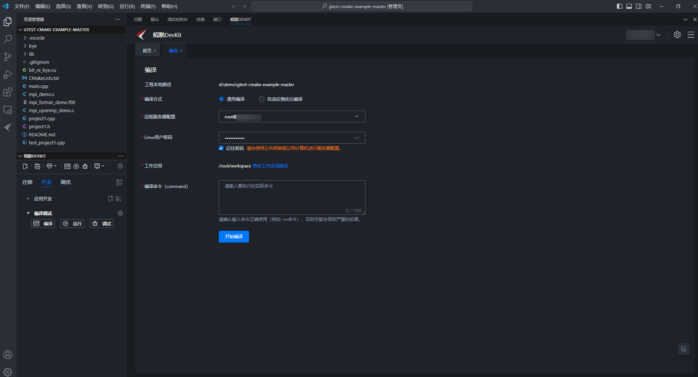Screen dimensions: 698x377
Task: Expand the bye folder
Action: 25,46
